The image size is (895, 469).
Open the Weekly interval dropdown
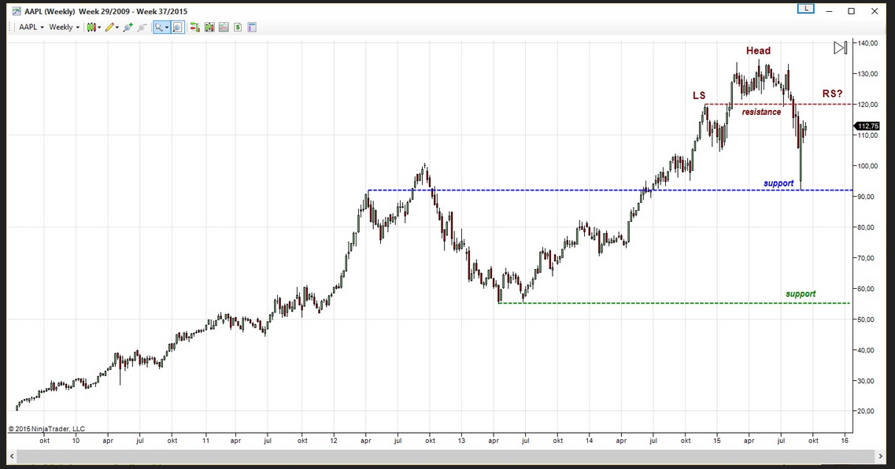[x=63, y=27]
